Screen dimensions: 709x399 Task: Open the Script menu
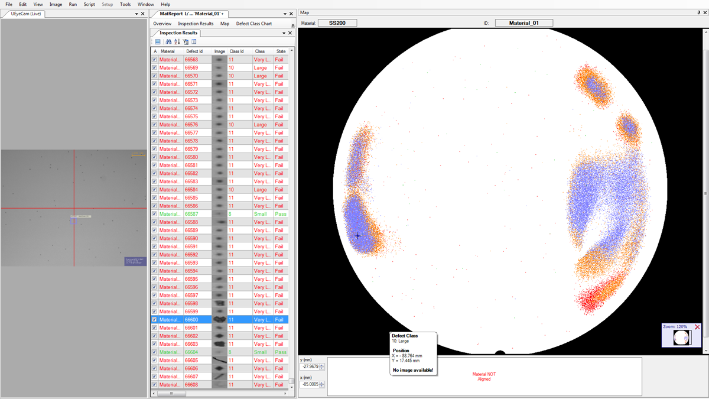coord(89,4)
